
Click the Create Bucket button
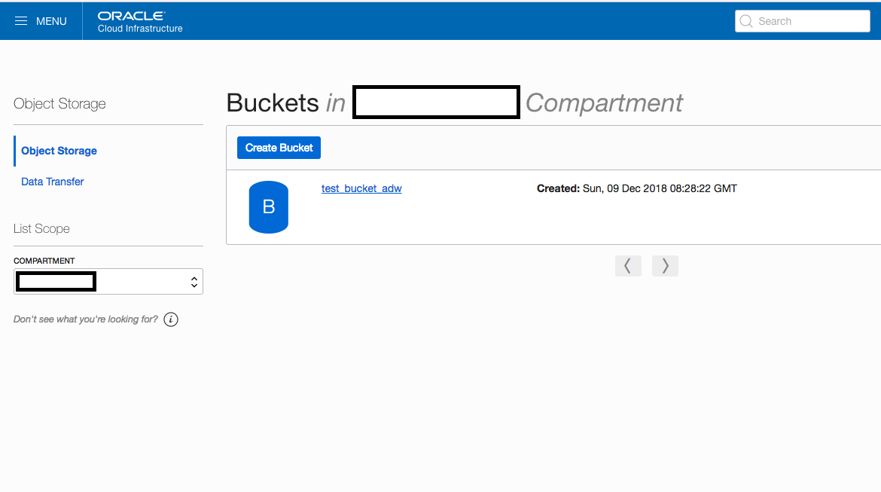pos(279,148)
